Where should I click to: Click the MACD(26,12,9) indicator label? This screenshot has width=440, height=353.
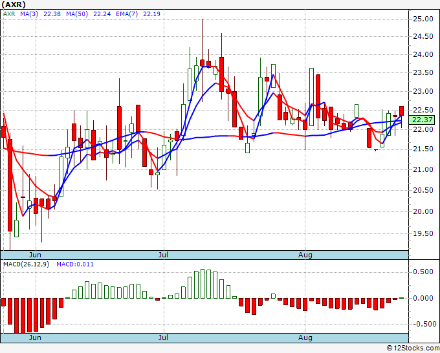[x=26, y=264]
